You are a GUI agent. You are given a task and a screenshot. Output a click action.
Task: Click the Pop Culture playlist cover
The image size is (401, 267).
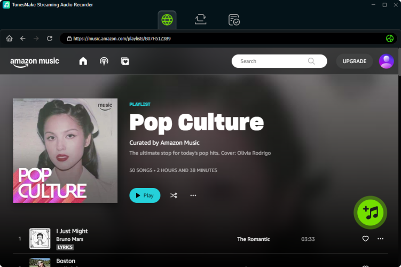coord(65,151)
